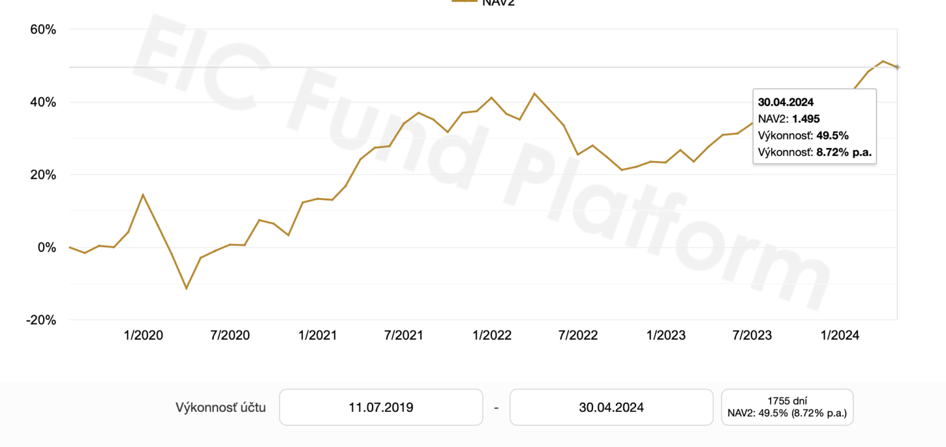Select the highlighted 30.04.2024 data point

pos(897,67)
